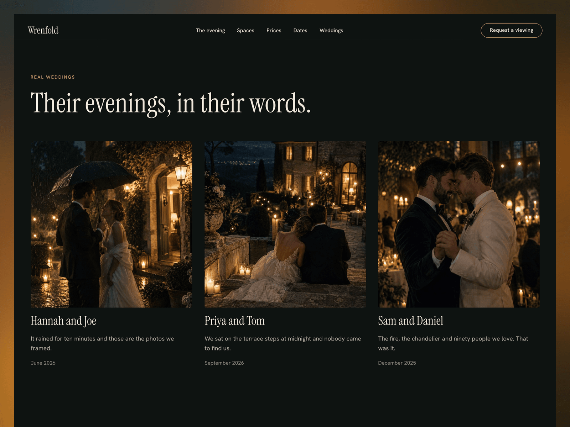Open Hannah and Joe rainy umbrella photo
570x427 pixels.
coord(112,224)
